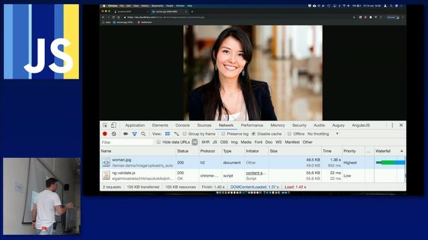The image size is (428, 240).
Task: Open DevTools three-dot customize menu
Action: point(393,125)
